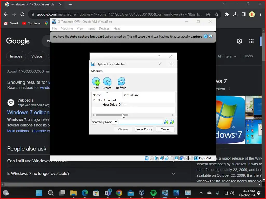Open the Optical Disk Selector help question mark

pyautogui.click(x=160, y=64)
